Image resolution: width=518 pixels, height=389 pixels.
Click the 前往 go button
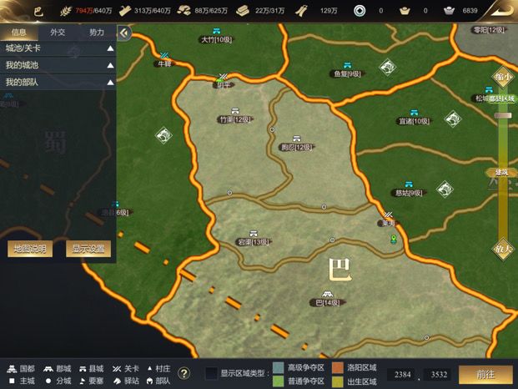tap(485, 375)
